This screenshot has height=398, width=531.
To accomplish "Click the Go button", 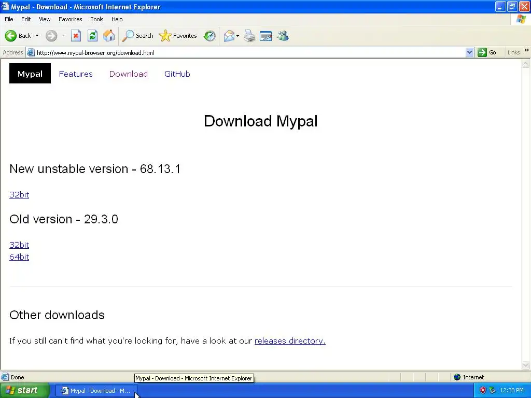I will coord(487,52).
